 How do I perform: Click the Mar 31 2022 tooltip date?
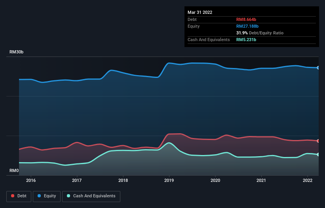(200, 12)
